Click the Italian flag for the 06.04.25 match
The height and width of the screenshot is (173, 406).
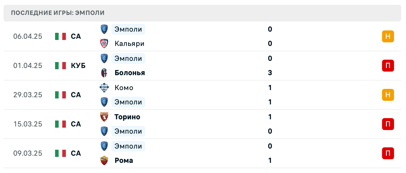[60, 36]
